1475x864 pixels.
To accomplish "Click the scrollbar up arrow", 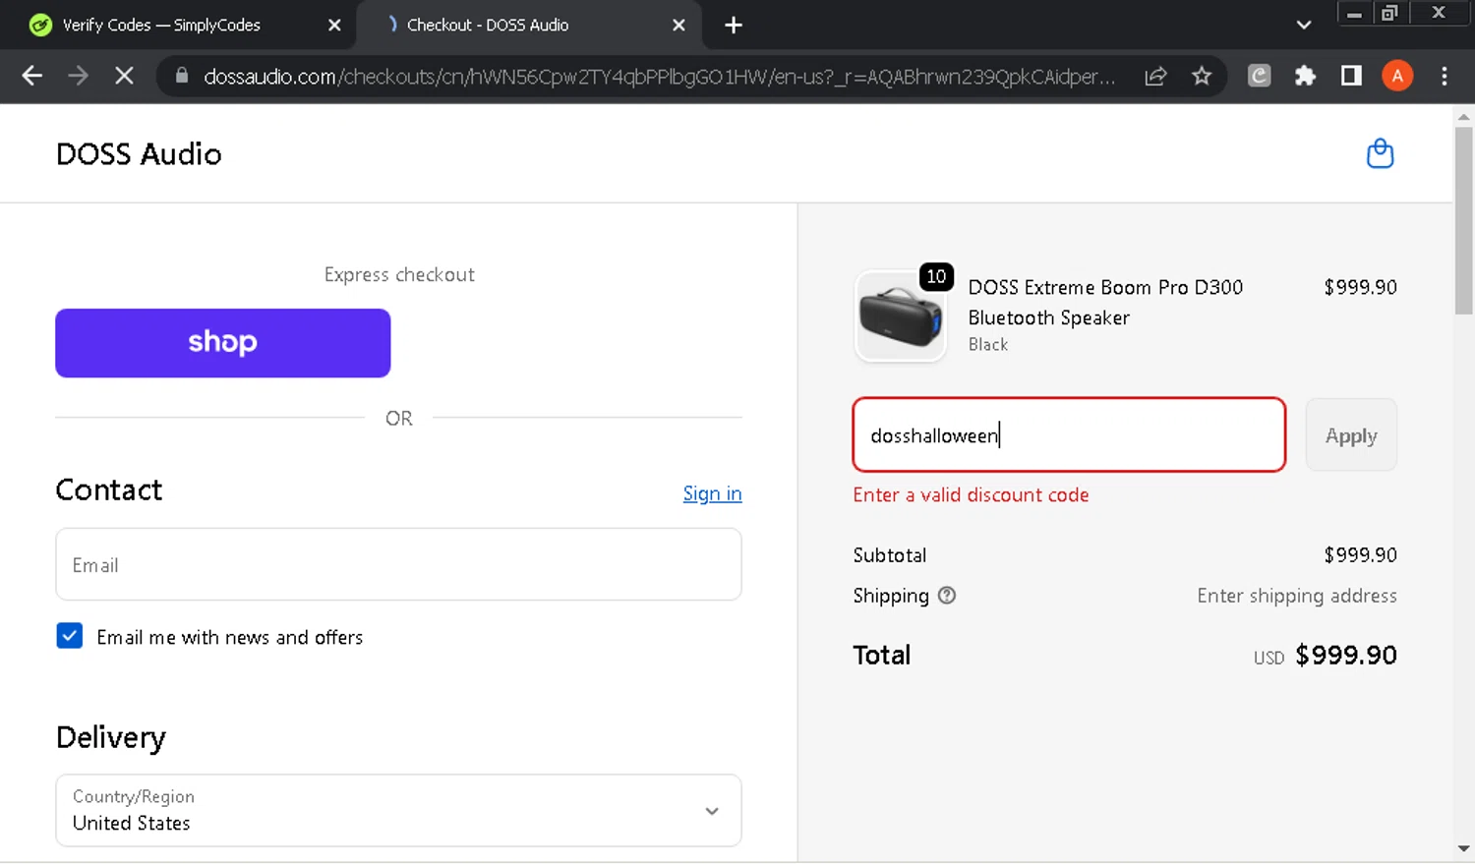I will click(1463, 117).
